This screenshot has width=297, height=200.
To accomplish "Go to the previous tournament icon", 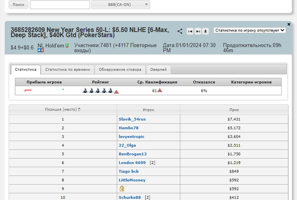I will (x=190, y=31).
